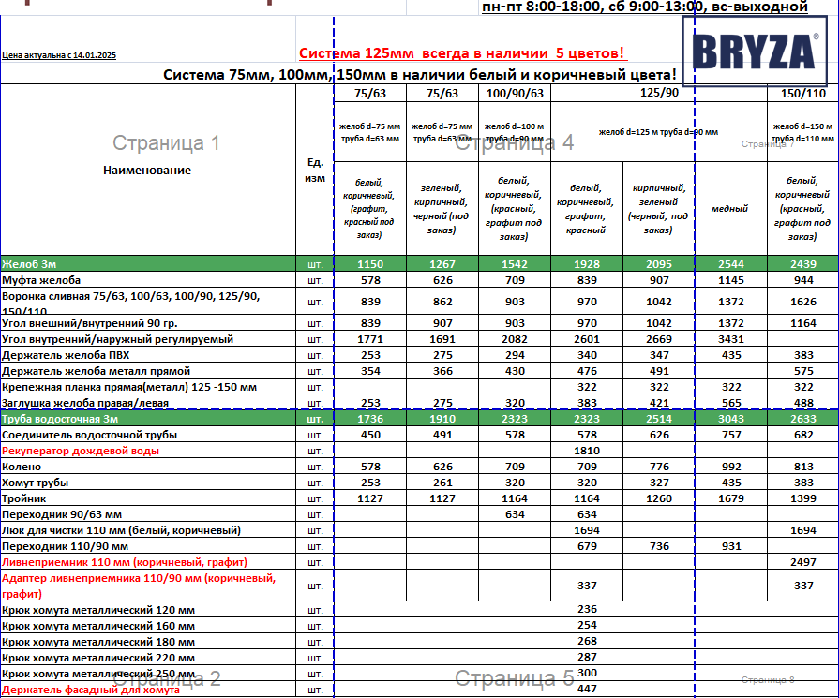Click merged price 287 for 220 мм hook
Image resolution: width=839 pixels, height=698 pixels.
coord(587,658)
